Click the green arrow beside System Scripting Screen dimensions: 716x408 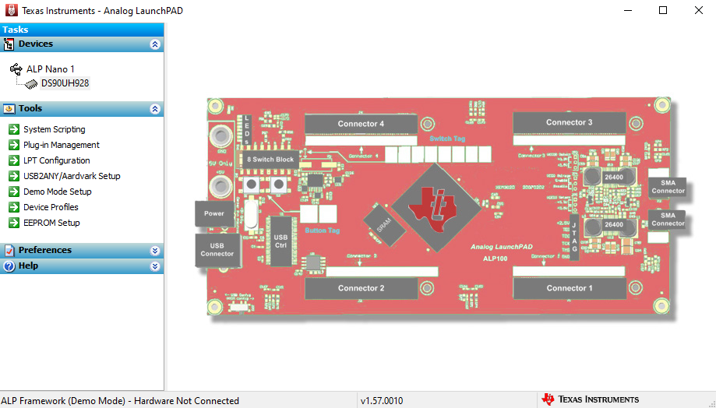(x=13, y=129)
